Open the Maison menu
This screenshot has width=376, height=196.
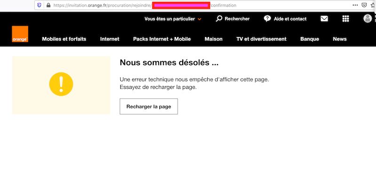(x=213, y=39)
